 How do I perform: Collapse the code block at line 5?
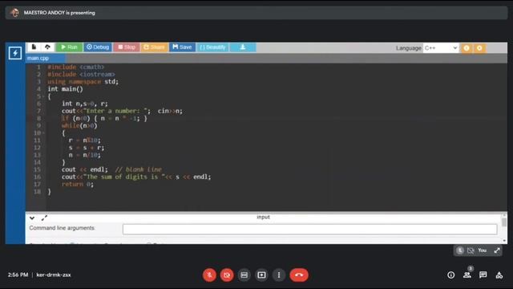tap(43, 96)
